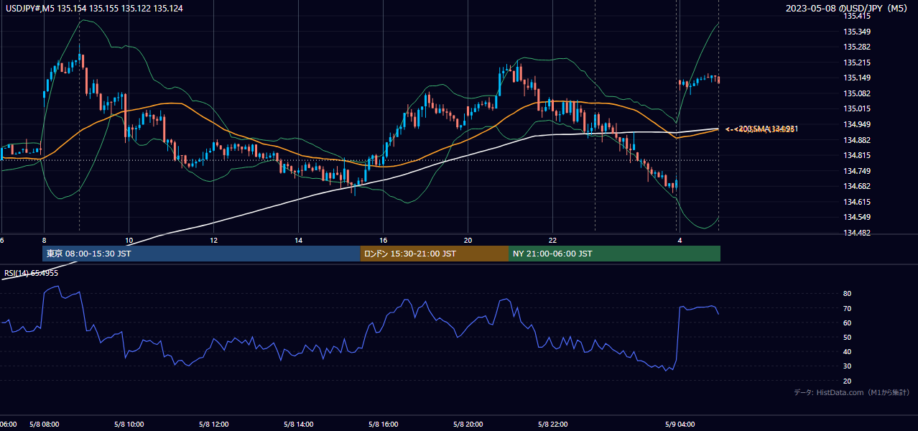Select the 135.349 price axis label
The image size is (918, 431).
pyautogui.click(x=857, y=32)
